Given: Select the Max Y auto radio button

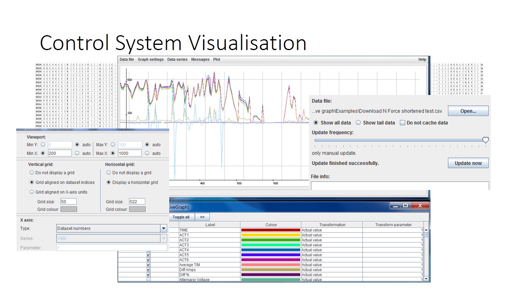Looking at the screenshot, I should click(147, 144).
